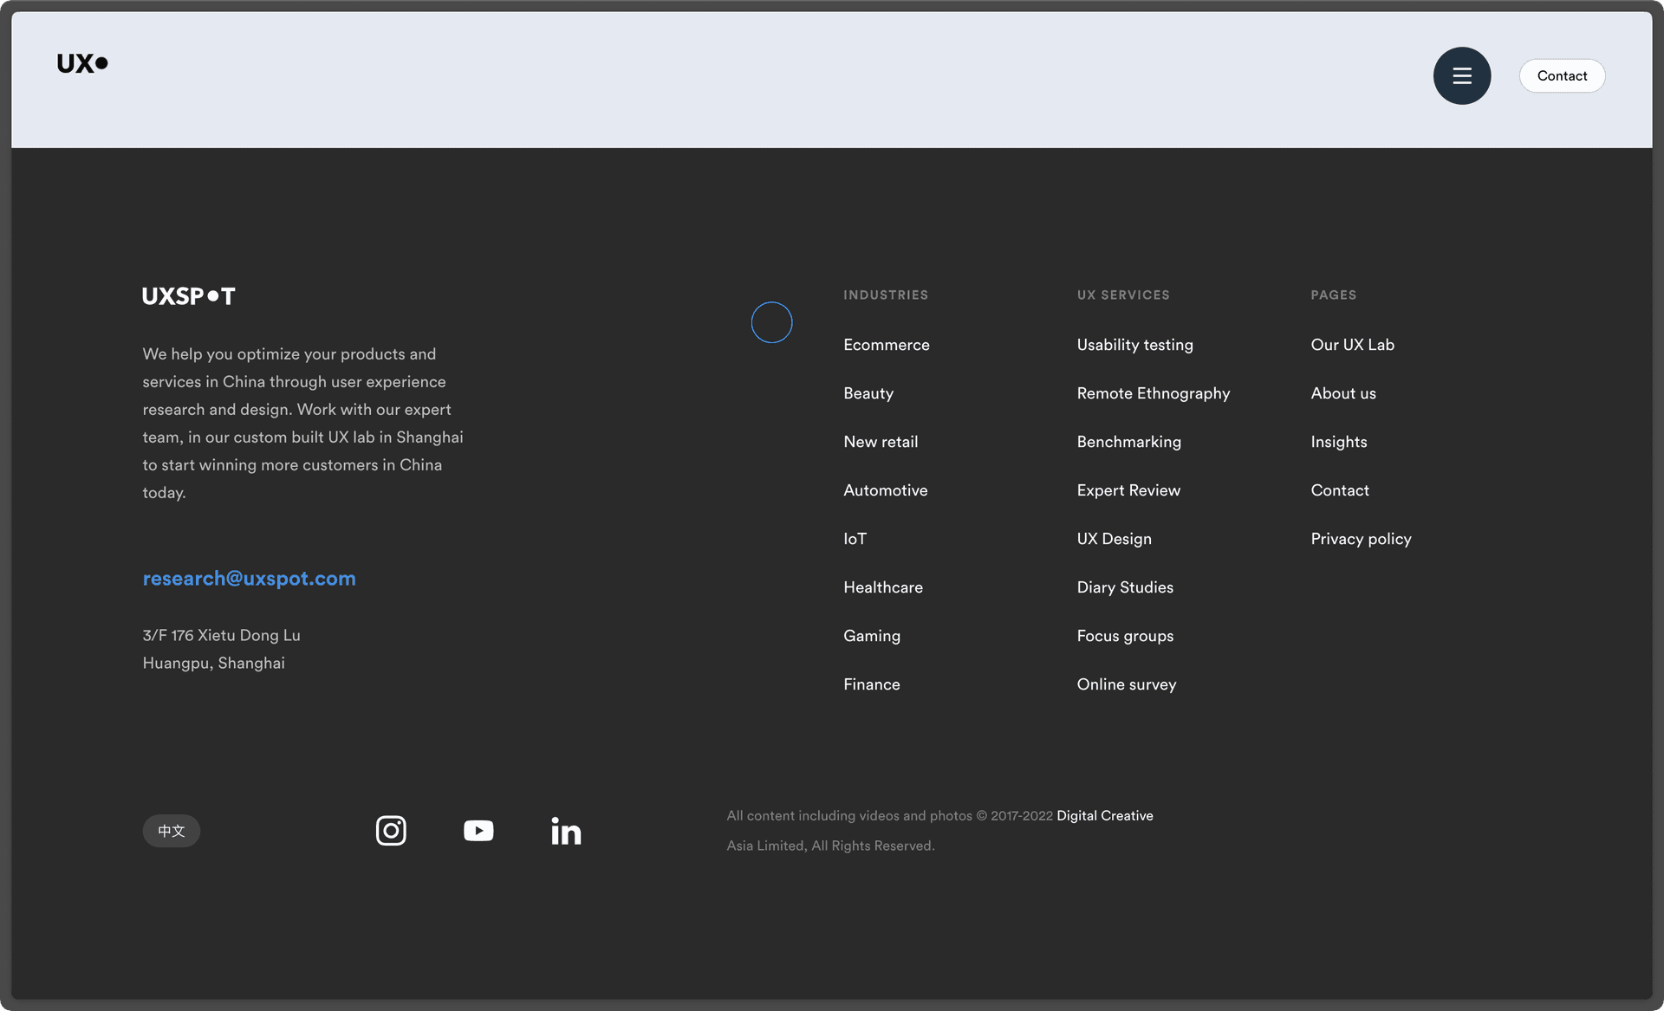Switch language to 中文

[171, 830]
